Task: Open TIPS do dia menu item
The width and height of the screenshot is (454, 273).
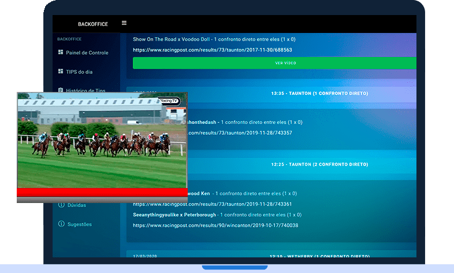Action: (x=79, y=72)
